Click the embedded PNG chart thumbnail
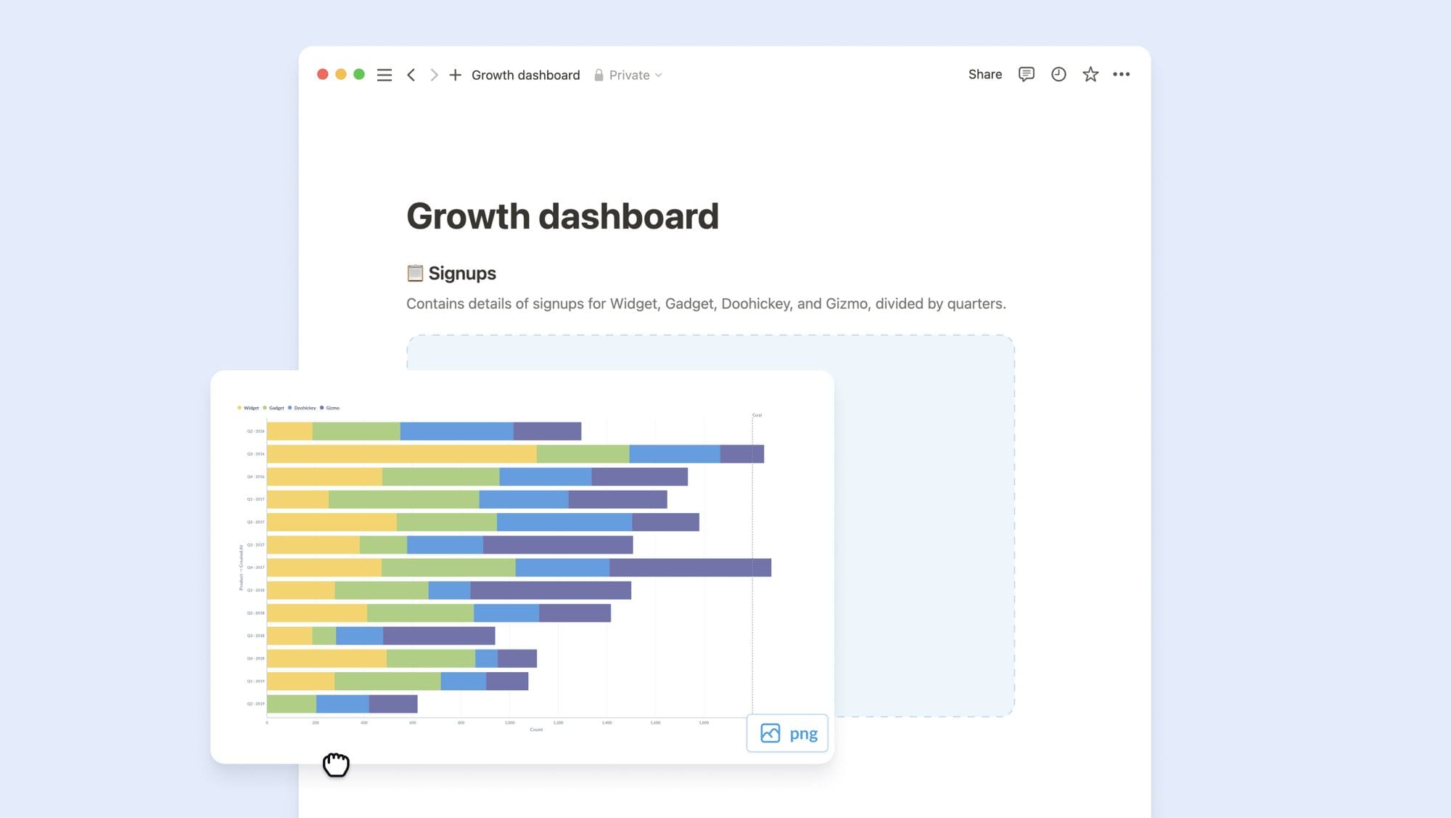 point(522,565)
